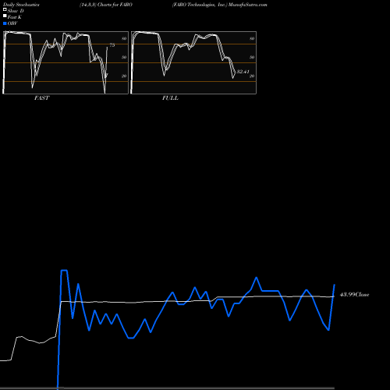Click the '(FARO Technologies, Inc.)' title text
This screenshot has width=390, height=390.
(200, 5)
